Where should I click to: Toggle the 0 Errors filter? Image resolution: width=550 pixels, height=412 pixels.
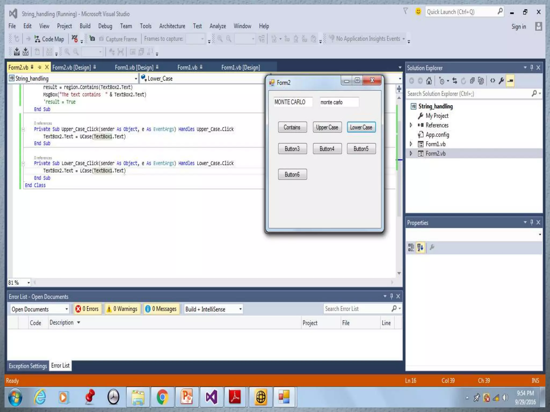pyautogui.click(x=87, y=309)
